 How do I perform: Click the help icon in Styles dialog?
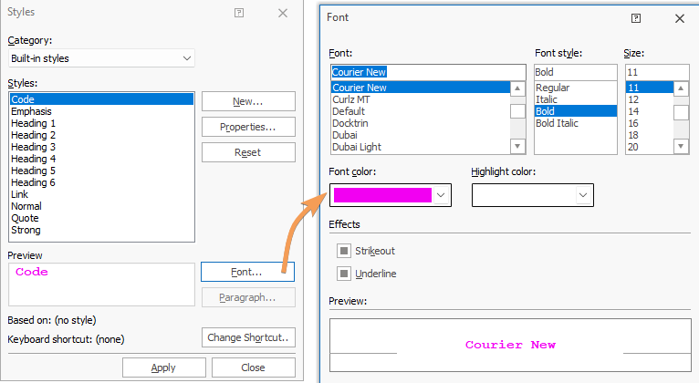click(239, 14)
